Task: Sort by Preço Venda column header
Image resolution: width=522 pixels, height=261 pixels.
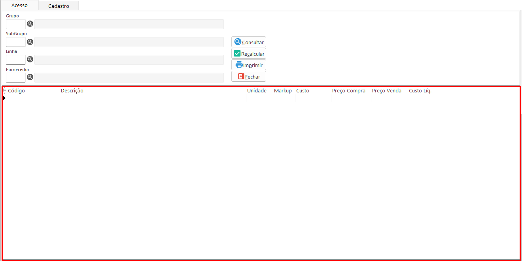Action: 386,91
